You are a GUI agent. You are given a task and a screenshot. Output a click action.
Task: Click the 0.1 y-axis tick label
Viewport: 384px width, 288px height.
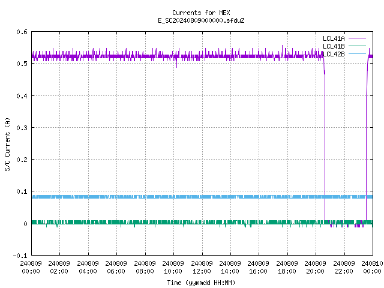[x=22, y=191]
